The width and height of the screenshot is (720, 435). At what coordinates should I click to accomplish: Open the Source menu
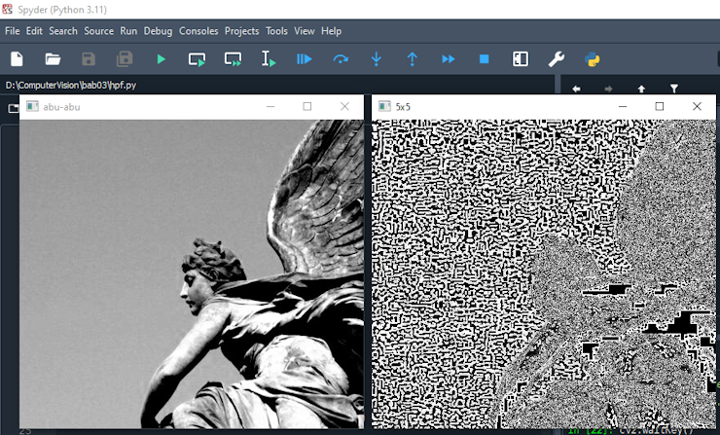pos(98,31)
